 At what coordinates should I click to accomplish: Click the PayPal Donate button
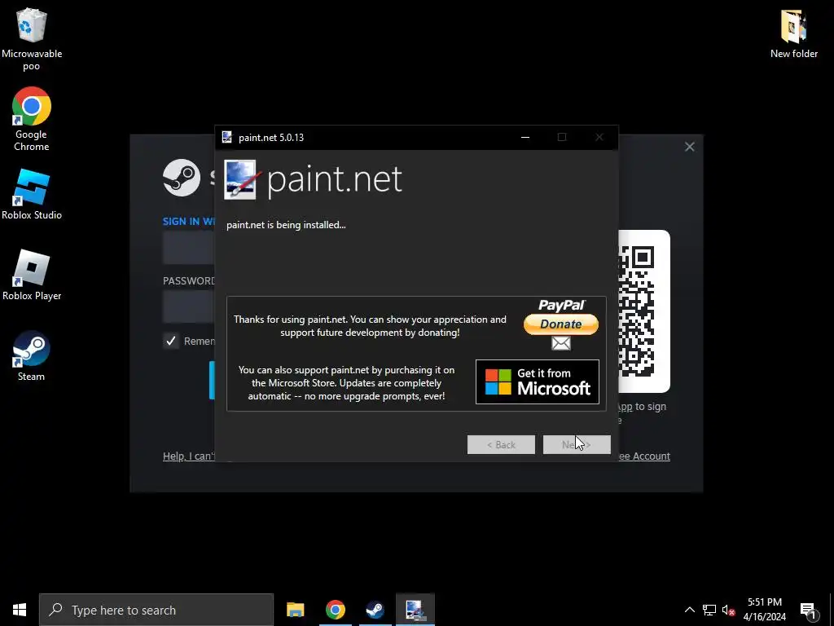click(x=560, y=324)
